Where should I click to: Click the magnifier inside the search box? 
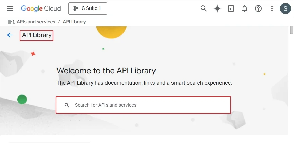(x=67, y=105)
